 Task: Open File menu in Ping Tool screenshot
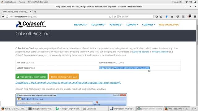pos(19,99)
